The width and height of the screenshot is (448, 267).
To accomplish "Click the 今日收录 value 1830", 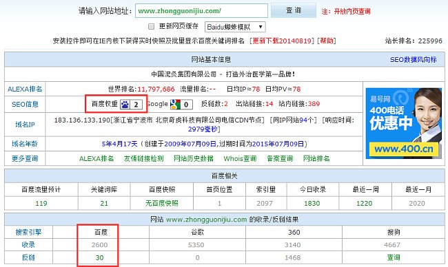I will pyautogui.click(x=312, y=204).
